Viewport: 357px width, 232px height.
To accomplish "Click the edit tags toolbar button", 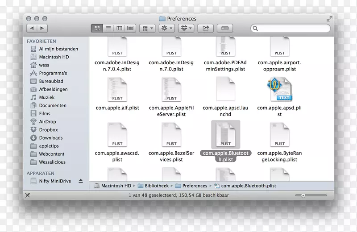I will 225,28.
